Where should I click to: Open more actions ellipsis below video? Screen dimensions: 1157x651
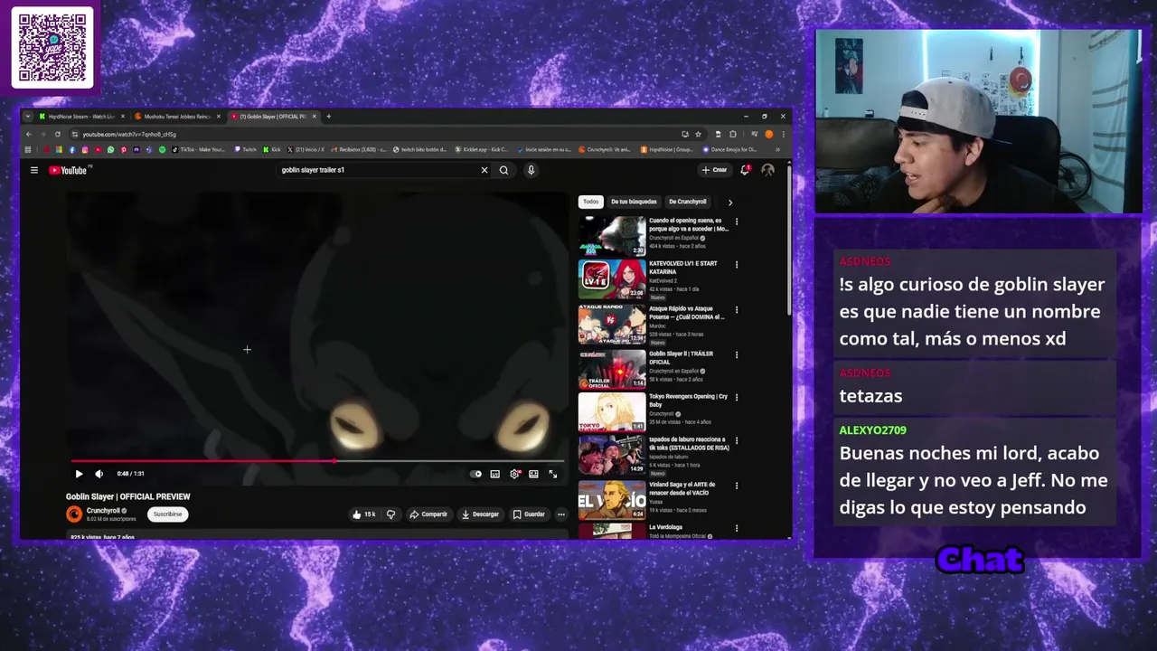click(x=560, y=514)
